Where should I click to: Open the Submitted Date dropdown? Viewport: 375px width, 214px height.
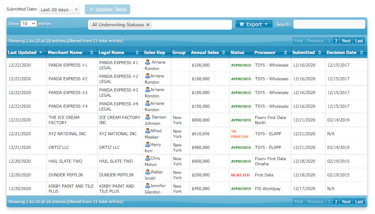[x=59, y=10]
